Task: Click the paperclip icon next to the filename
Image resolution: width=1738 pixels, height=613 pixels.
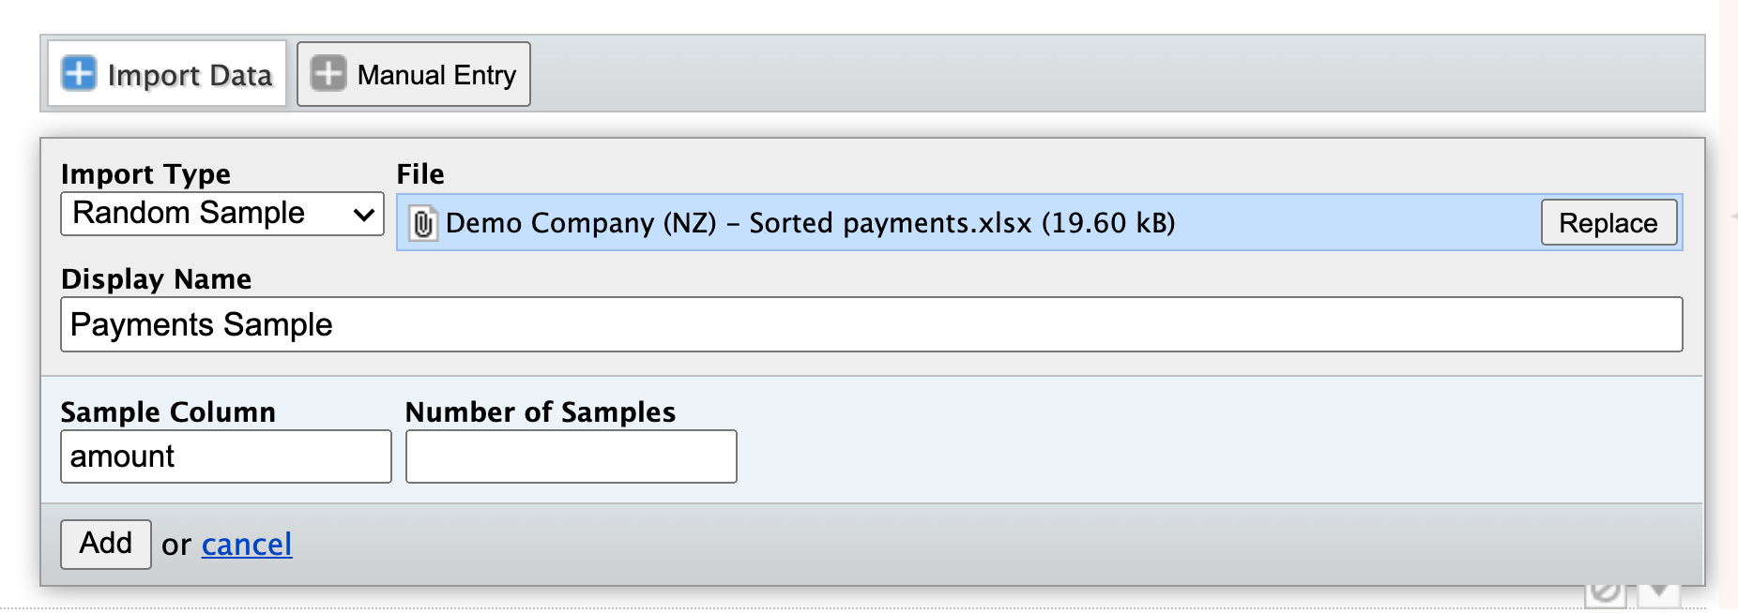Action: pyautogui.click(x=422, y=223)
